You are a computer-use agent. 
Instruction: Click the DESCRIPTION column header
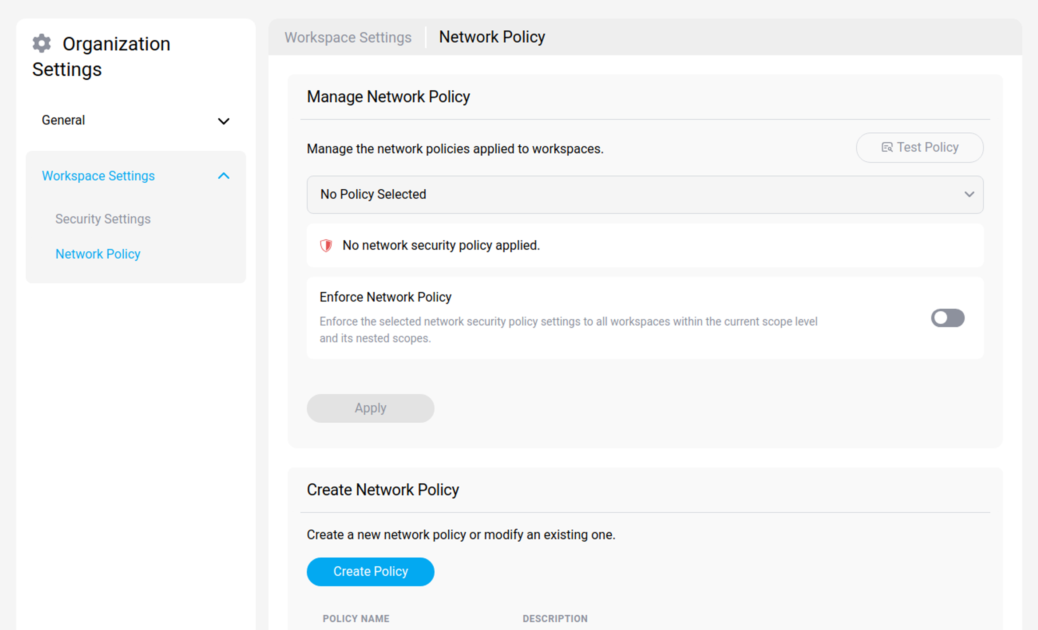[555, 619]
